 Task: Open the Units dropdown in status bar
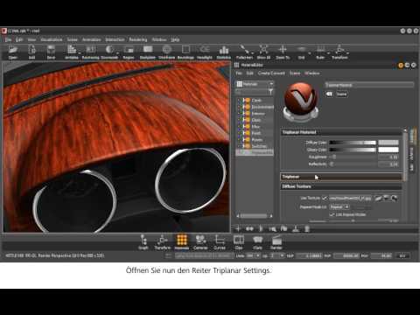coord(253,255)
